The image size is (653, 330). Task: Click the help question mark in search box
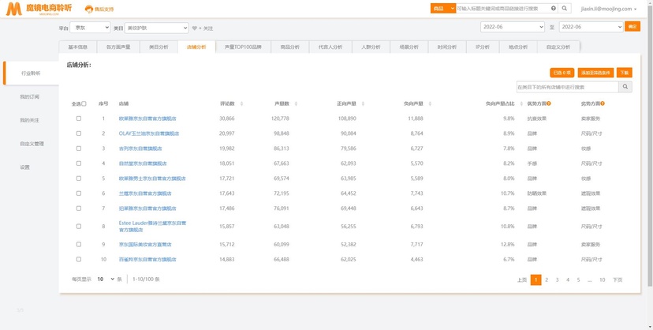coord(554,9)
